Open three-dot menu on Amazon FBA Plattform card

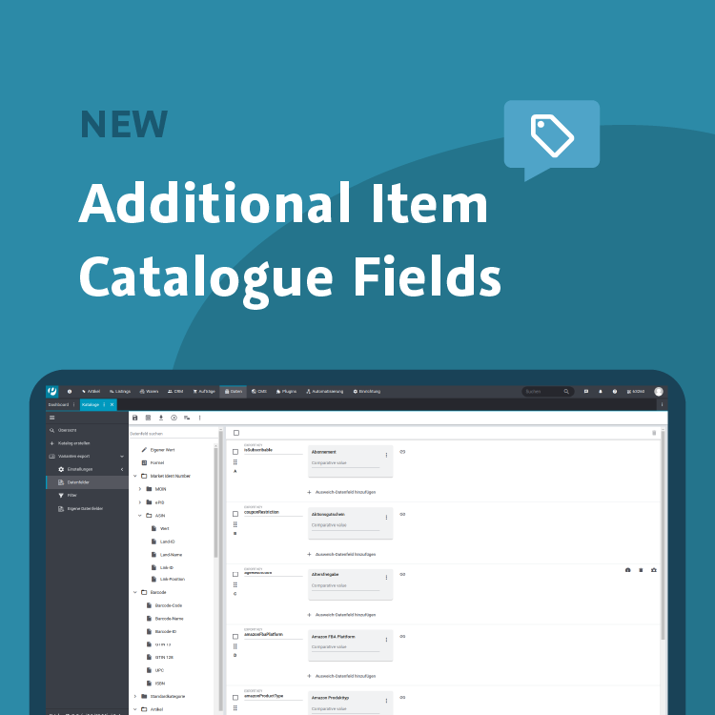386,640
